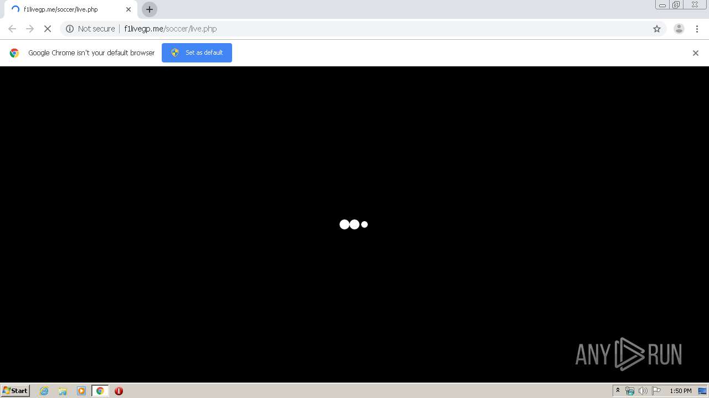Close the f1livegp.me tab
709x398 pixels.
pos(129,9)
